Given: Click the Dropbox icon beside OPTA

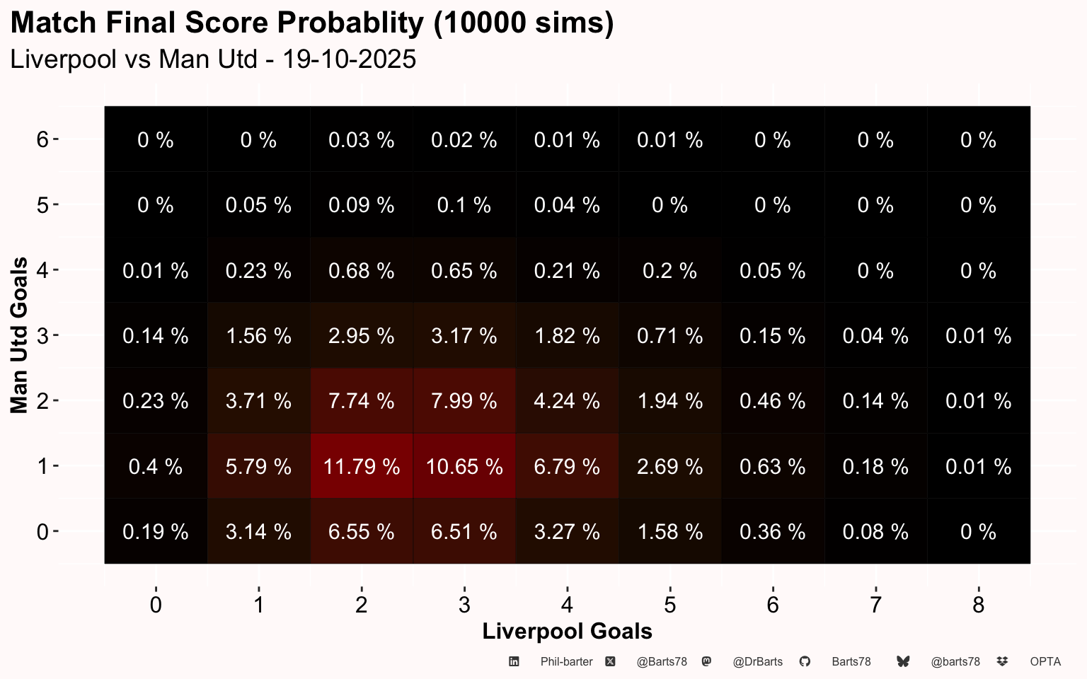Looking at the screenshot, I should tap(1002, 661).
